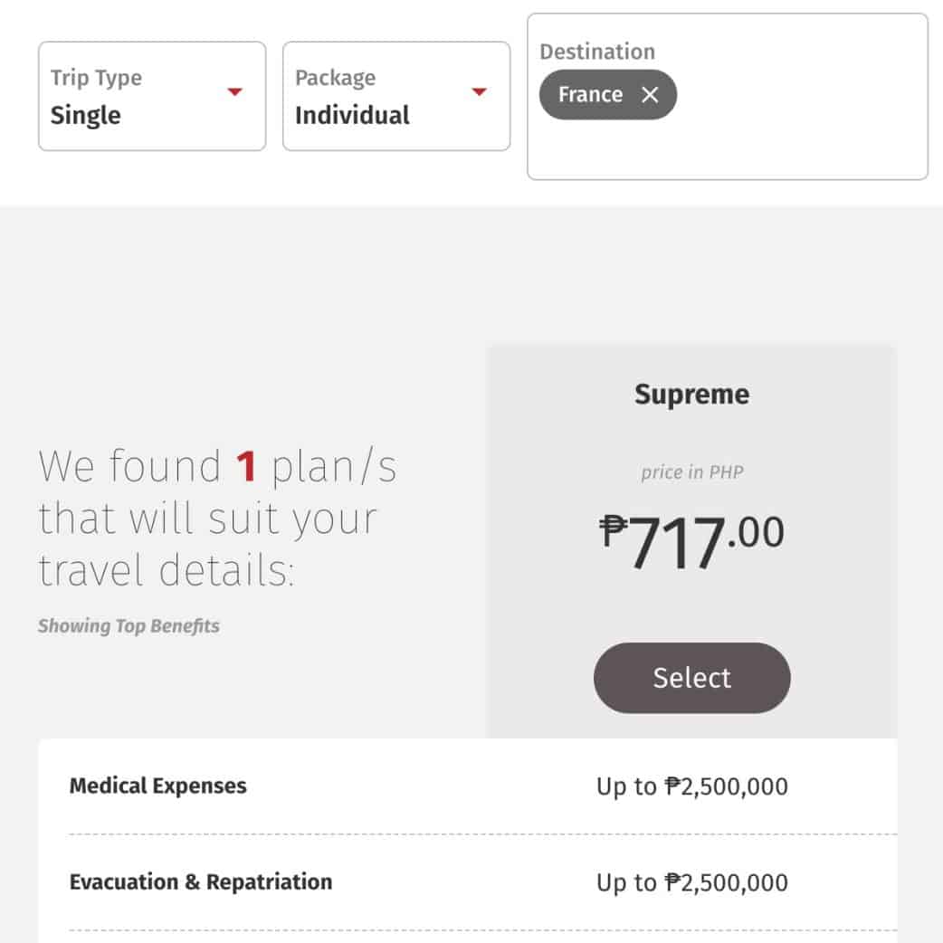Click the Evacuation & Repatriation coverage amount
The image size is (943, 943).
[691, 882]
